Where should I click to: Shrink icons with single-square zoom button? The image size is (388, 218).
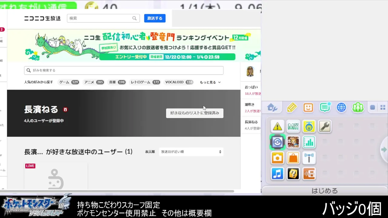tap(373, 107)
